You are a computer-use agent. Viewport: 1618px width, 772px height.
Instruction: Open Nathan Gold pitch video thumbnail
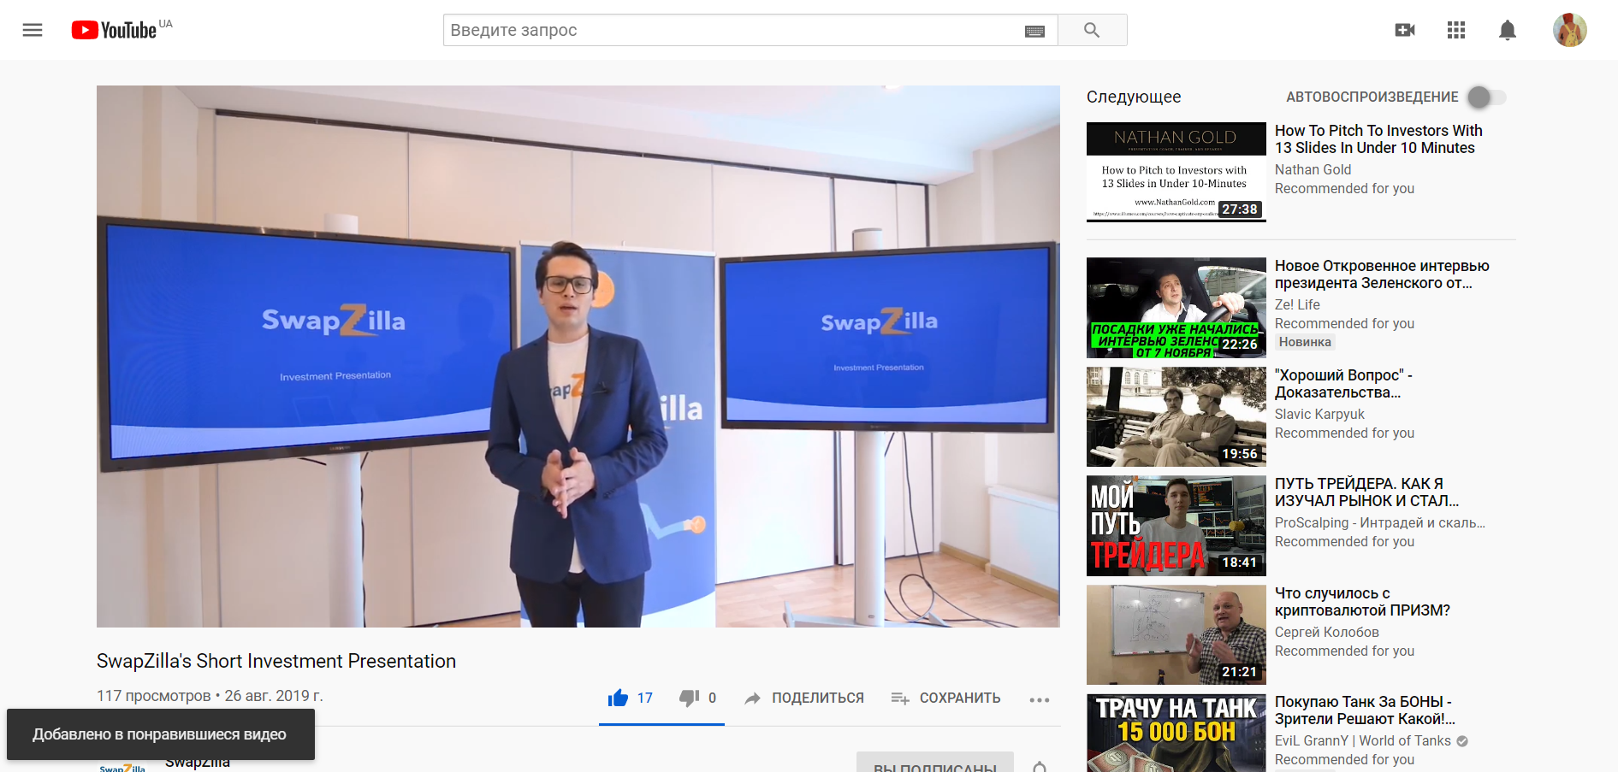point(1176,172)
